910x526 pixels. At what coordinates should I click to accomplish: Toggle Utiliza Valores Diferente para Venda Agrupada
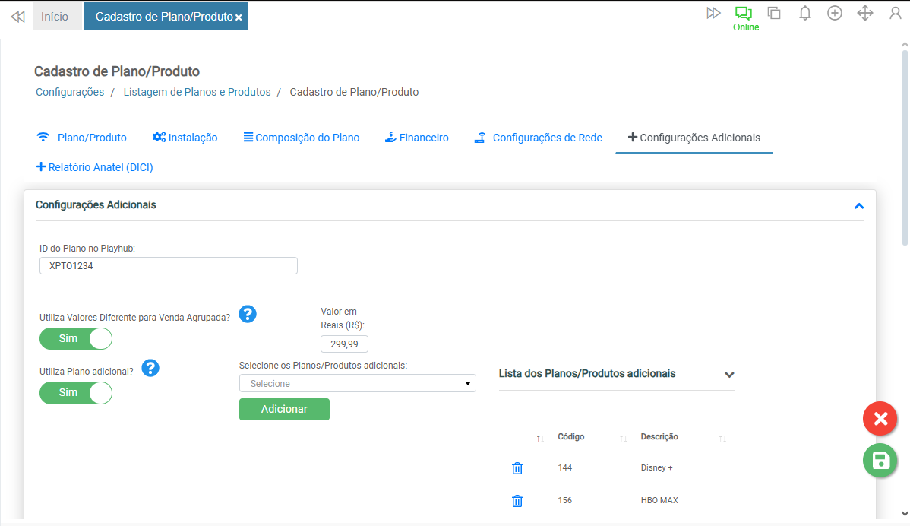tap(76, 338)
